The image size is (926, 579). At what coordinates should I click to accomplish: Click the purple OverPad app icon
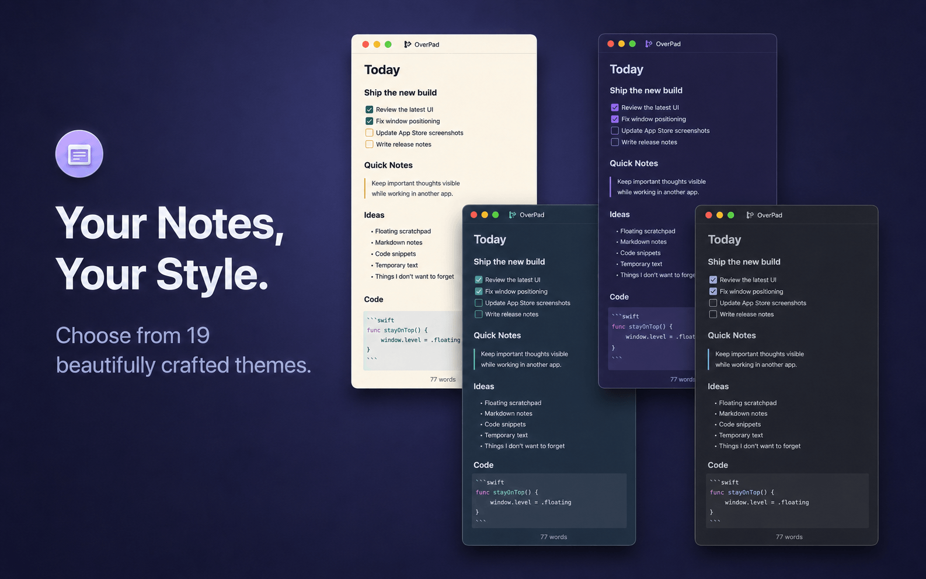point(79,154)
